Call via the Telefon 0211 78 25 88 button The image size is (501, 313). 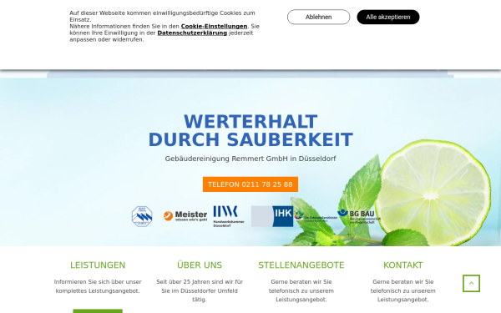250,184
